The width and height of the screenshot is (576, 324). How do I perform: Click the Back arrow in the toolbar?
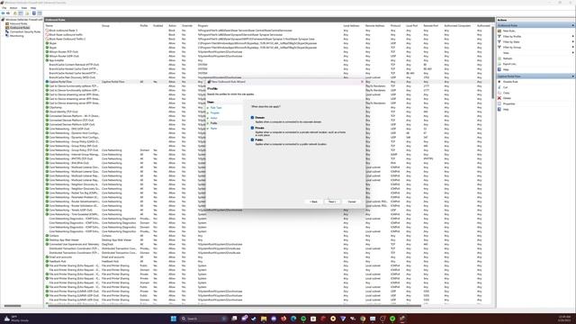tap(4, 13)
